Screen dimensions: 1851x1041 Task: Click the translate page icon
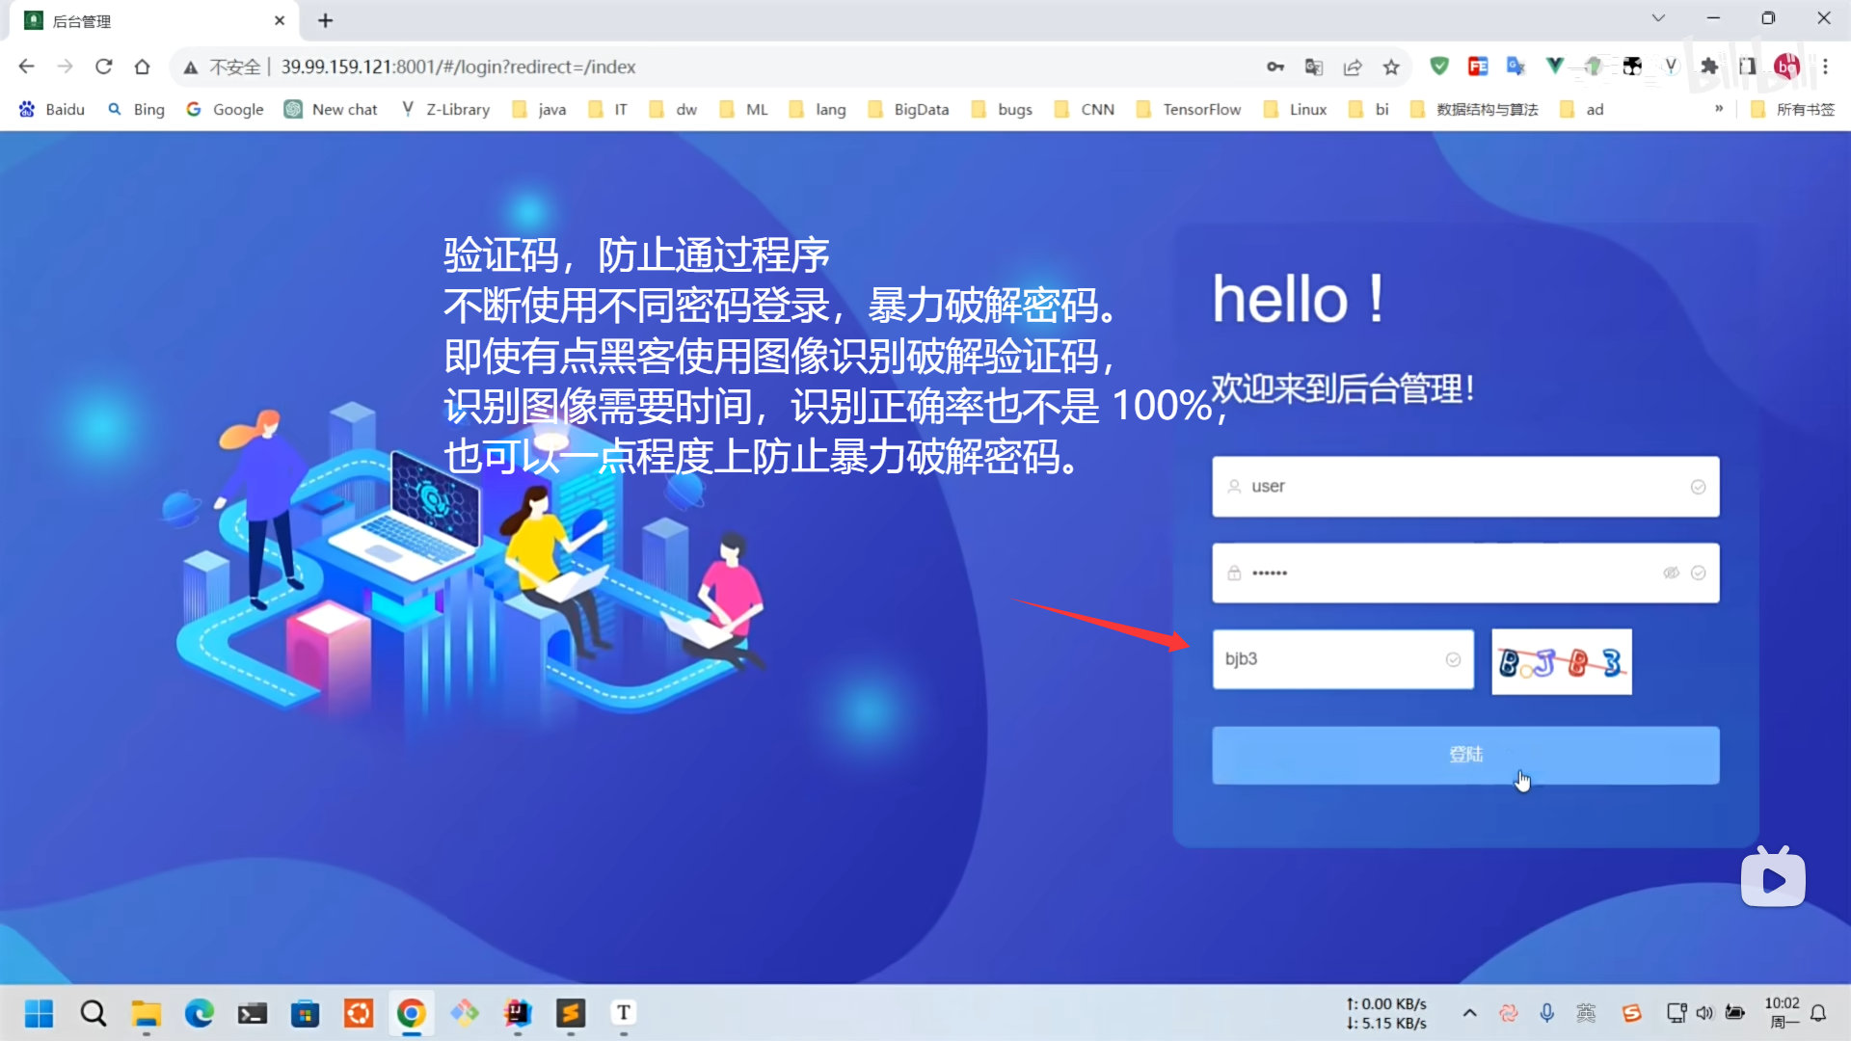[1314, 67]
